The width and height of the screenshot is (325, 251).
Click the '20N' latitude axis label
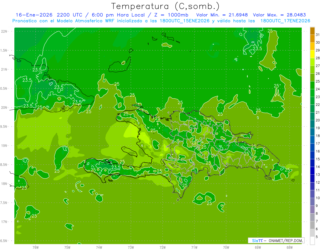point(4,107)
